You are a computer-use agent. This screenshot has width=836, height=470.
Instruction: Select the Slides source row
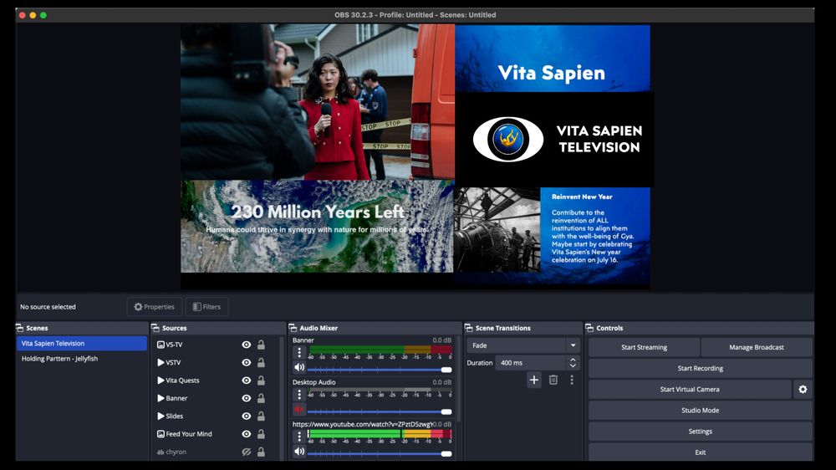pos(216,416)
